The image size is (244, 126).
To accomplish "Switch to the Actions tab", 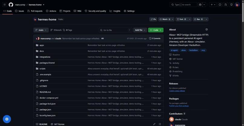I will 51,11.
